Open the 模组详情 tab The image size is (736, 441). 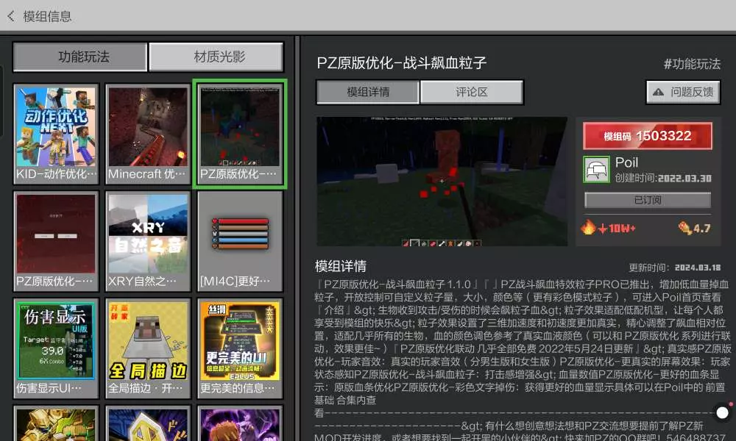pyautogui.click(x=368, y=92)
